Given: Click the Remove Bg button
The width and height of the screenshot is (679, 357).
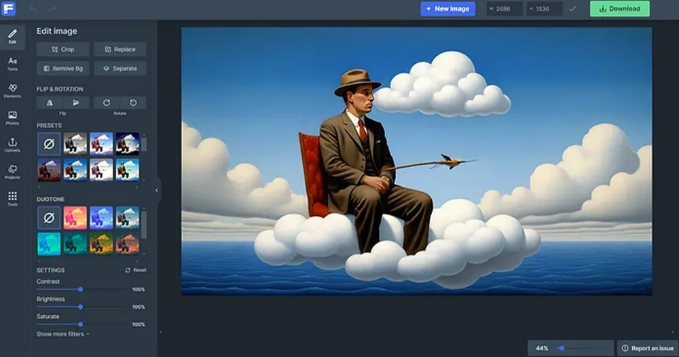Looking at the screenshot, I should (62, 69).
